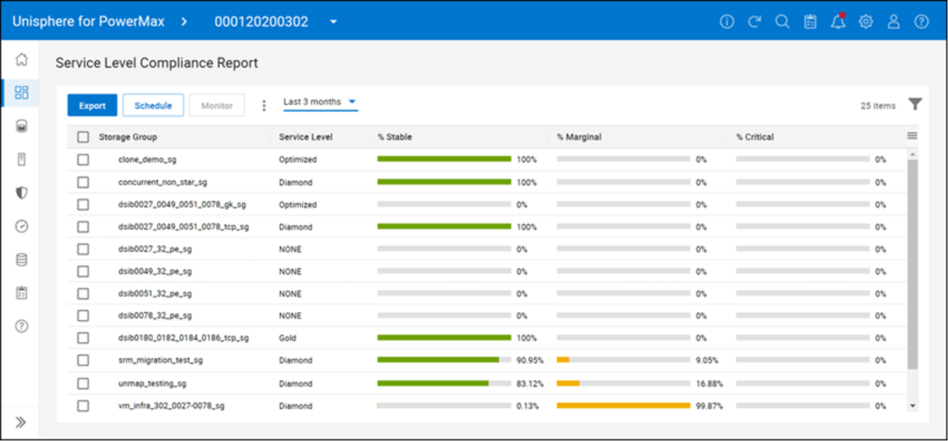Check the unmap_testing_sg checkbox
948x441 pixels.
83,384
